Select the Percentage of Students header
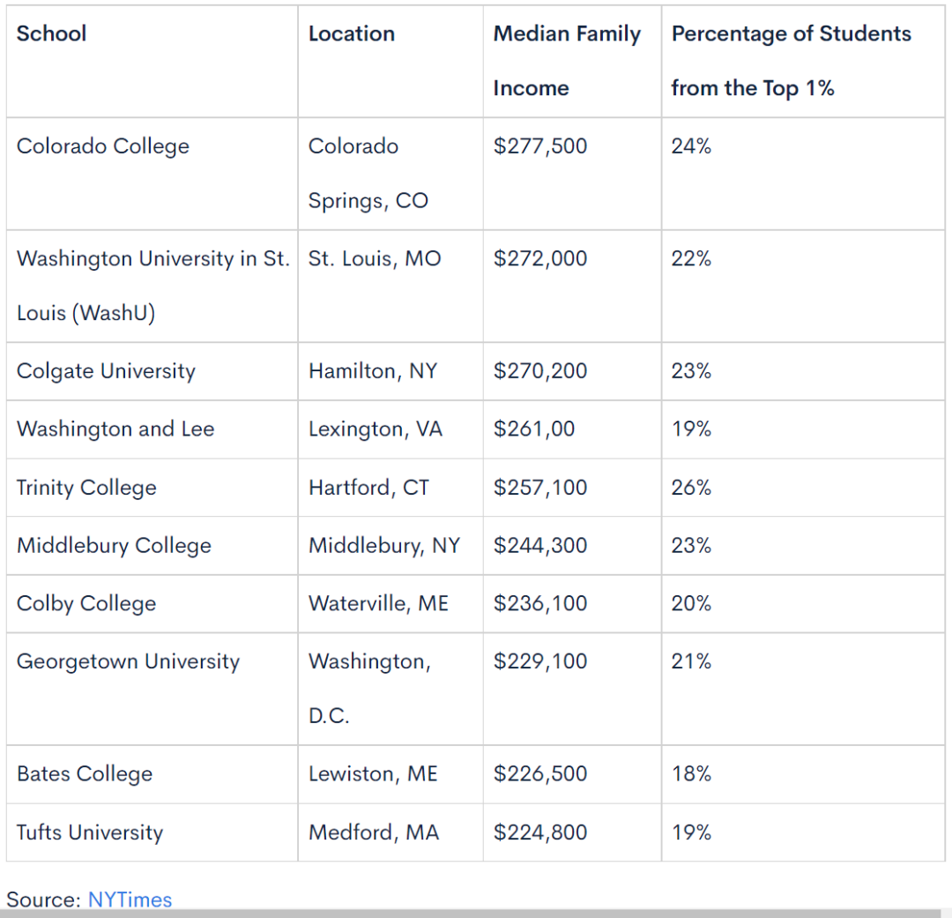 [x=791, y=61]
